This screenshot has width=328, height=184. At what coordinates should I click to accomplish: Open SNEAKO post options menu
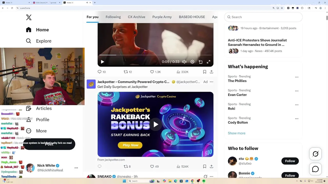(x=211, y=176)
